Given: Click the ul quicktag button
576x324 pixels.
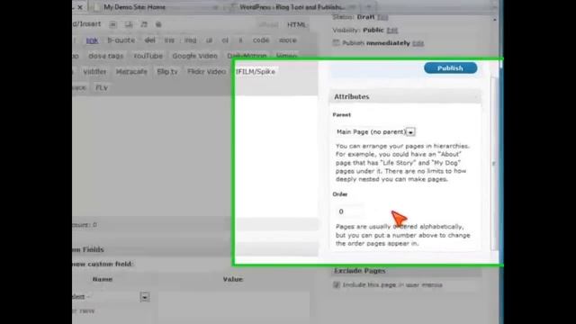Looking at the screenshot, I should pyautogui.click(x=209, y=40).
